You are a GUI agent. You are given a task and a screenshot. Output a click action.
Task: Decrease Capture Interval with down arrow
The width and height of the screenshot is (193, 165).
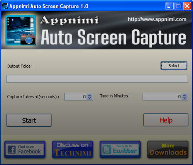coord(90,98)
